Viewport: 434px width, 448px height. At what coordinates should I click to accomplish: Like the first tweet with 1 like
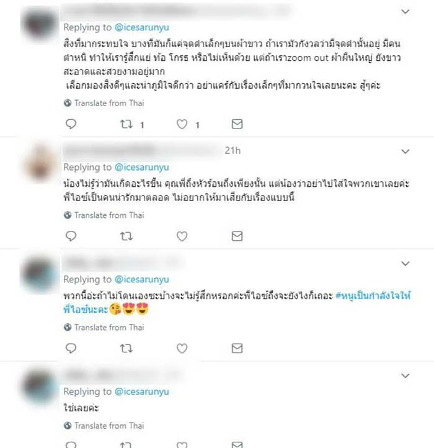coord(182,124)
